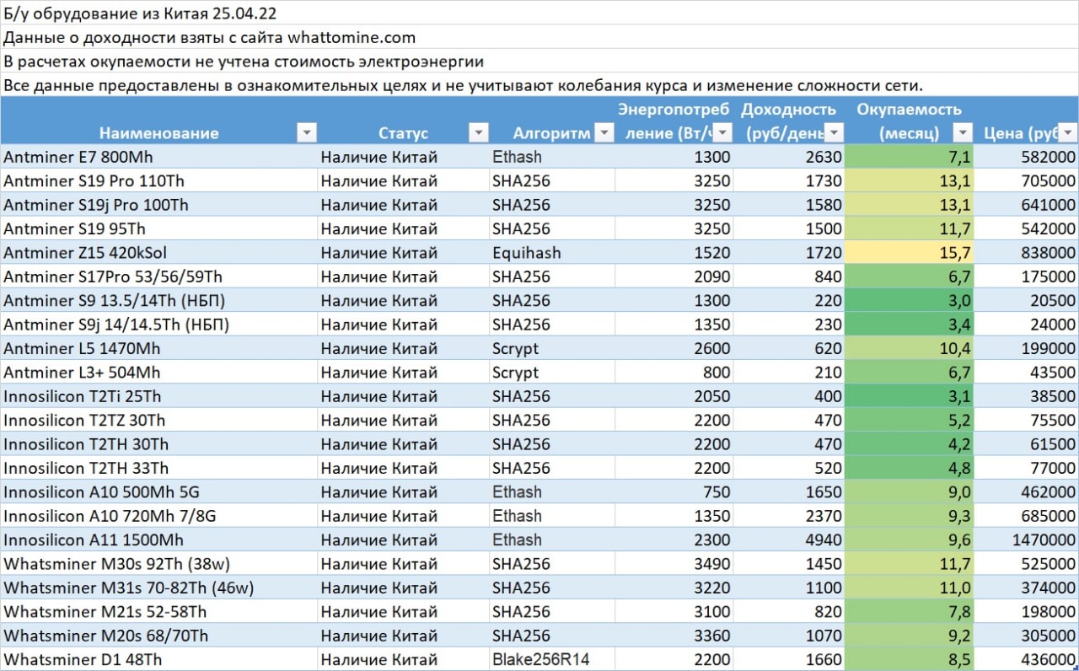The height and width of the screenshot is (671, 1079).
Task: Open the Наименование column filter dropdown
Action: [x=307, y=133]
